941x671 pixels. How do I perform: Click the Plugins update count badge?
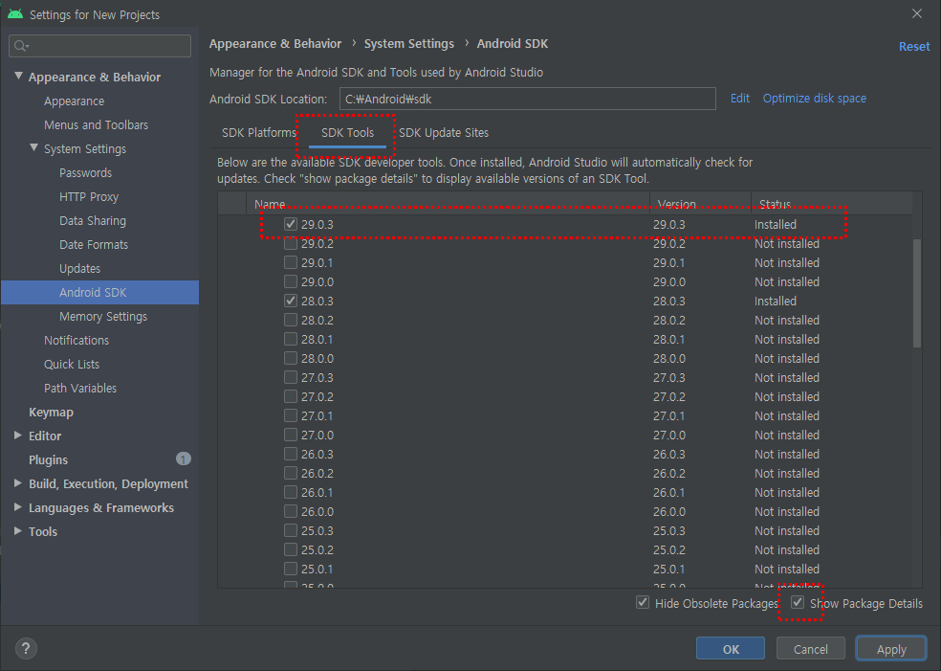[183, 459]
